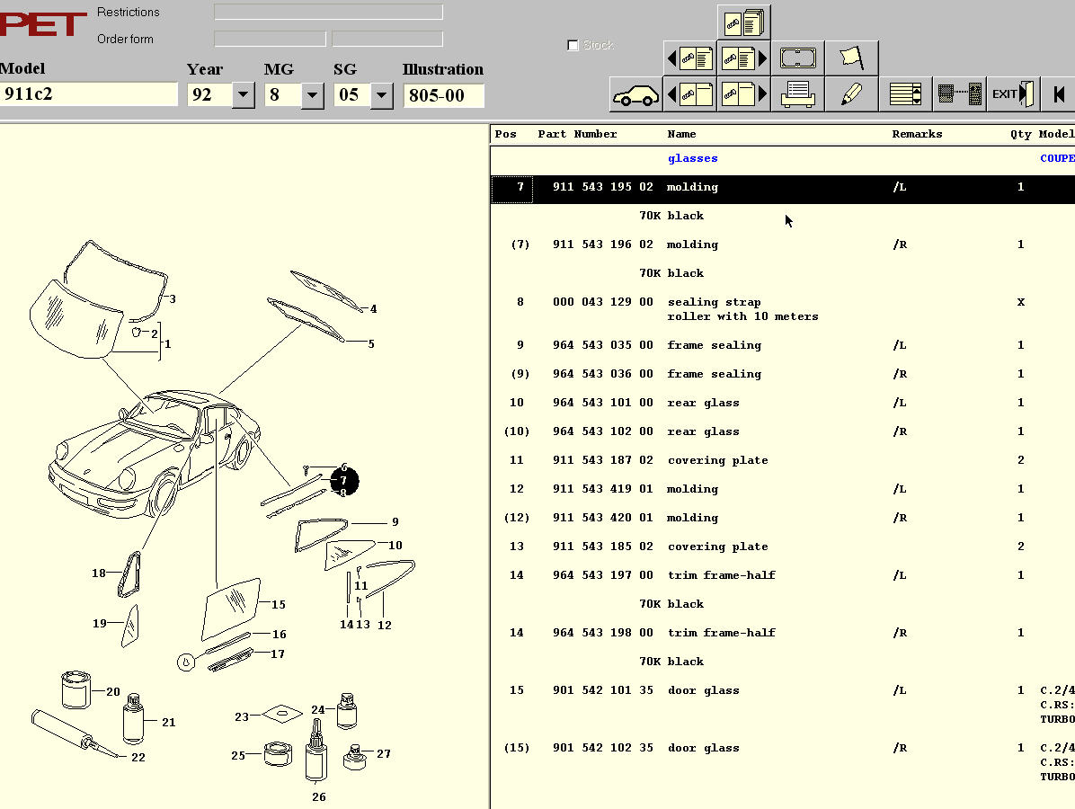This screenshot has width=1075, height=809.
Task: Click the pencil edit icon
Action: tap(851, 93)
